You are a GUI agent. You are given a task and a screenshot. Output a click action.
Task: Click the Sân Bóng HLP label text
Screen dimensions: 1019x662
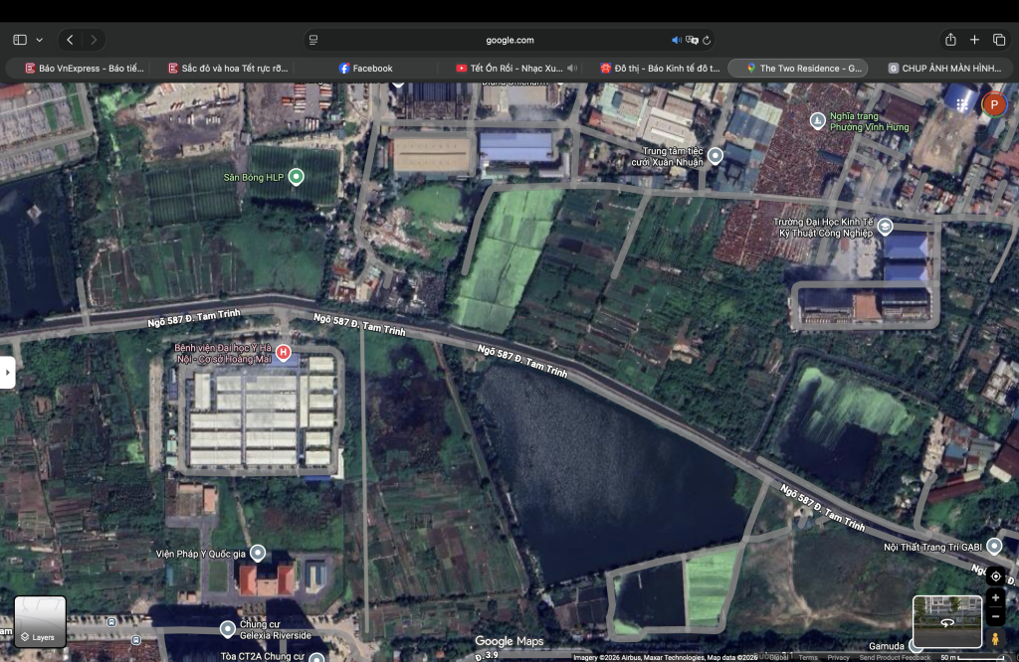[254, 177]
